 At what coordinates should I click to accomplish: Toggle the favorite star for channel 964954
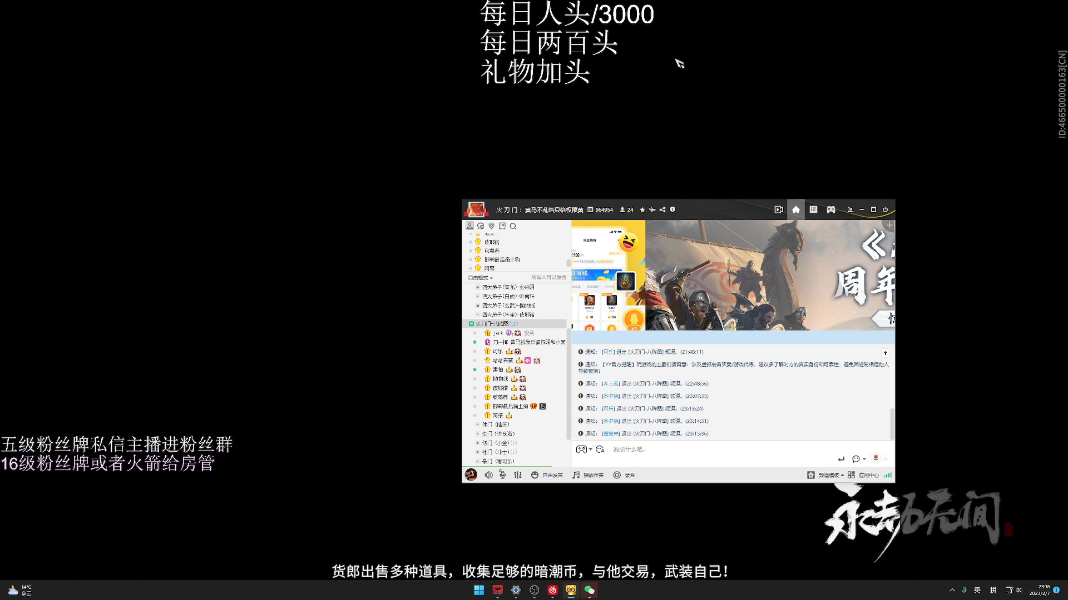[642, 209]
